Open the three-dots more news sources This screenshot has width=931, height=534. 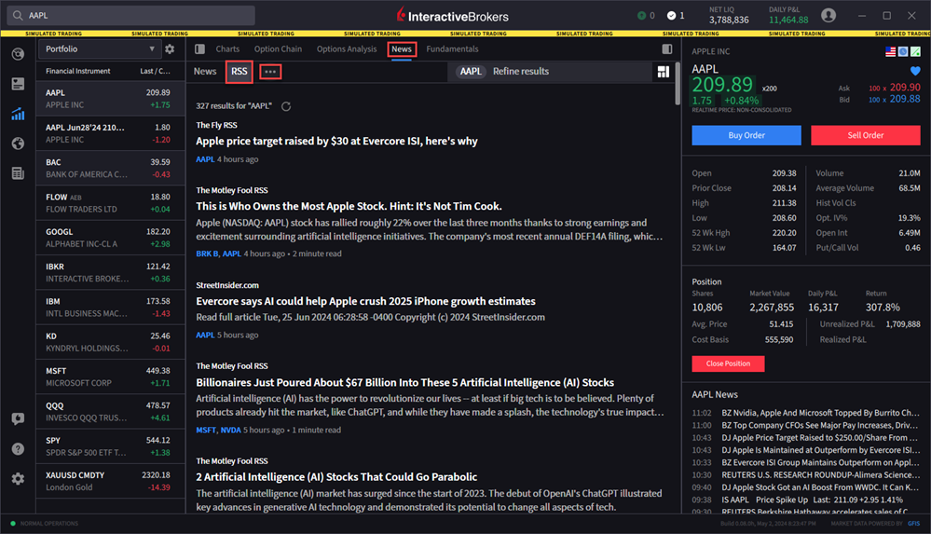pos(270,71)
